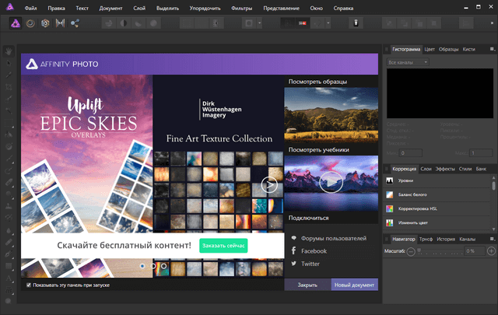Screen dimensions: 498x315
Task: Play the tutorials video thumbnail
Action: 331,182
